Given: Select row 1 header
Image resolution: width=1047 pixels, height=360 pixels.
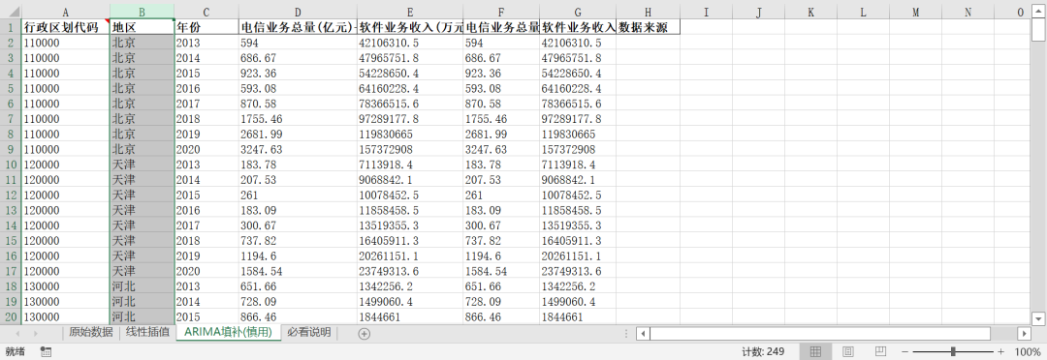Looking at the screenshot, I should point(11,27).
